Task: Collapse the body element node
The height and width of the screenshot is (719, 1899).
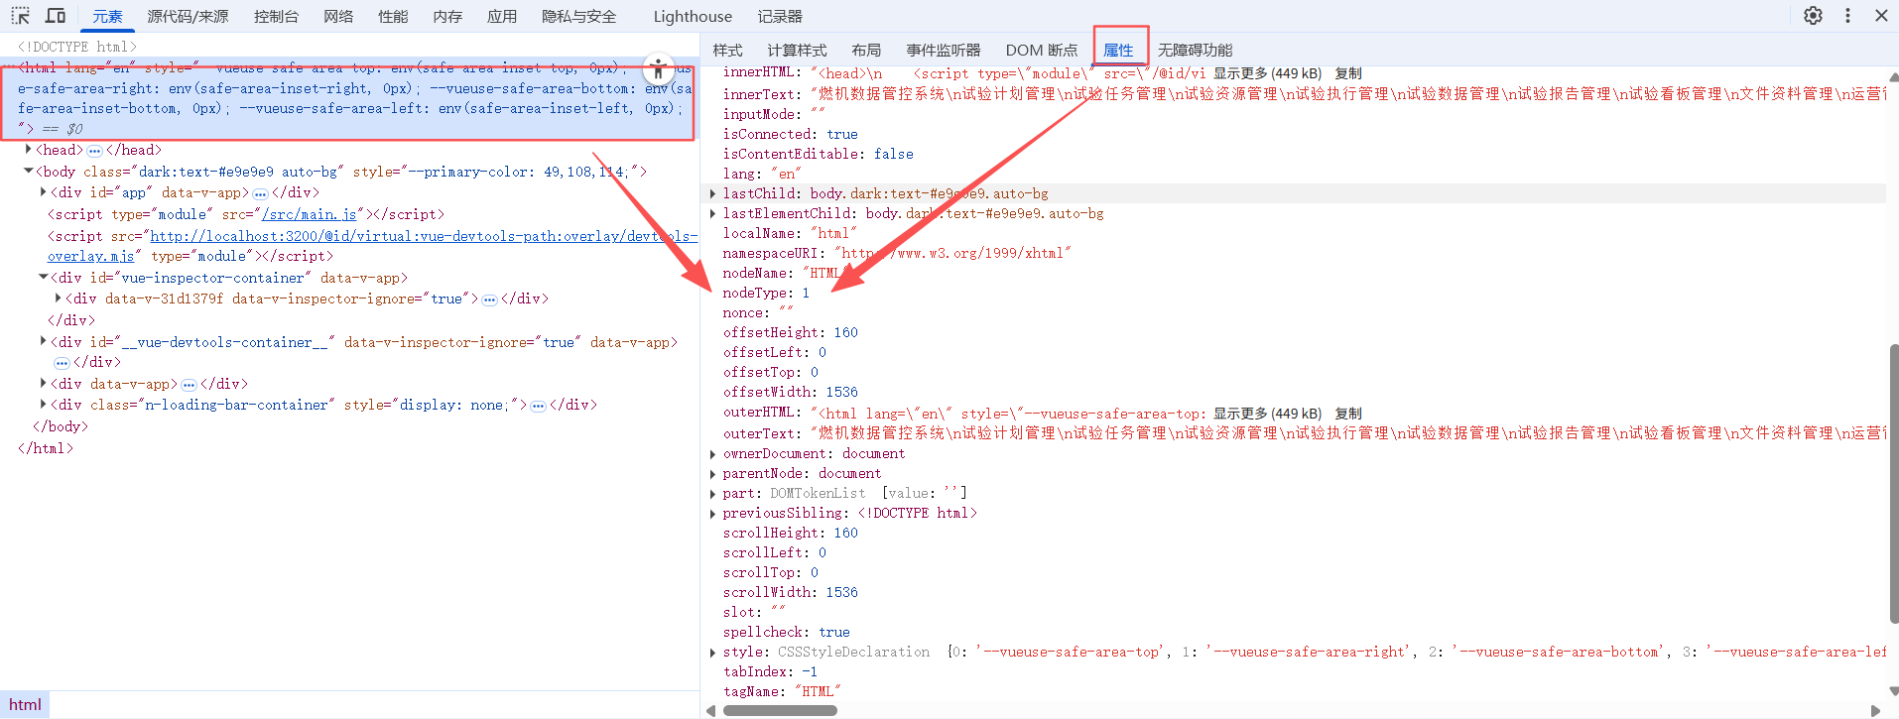Action: point(28,172)
